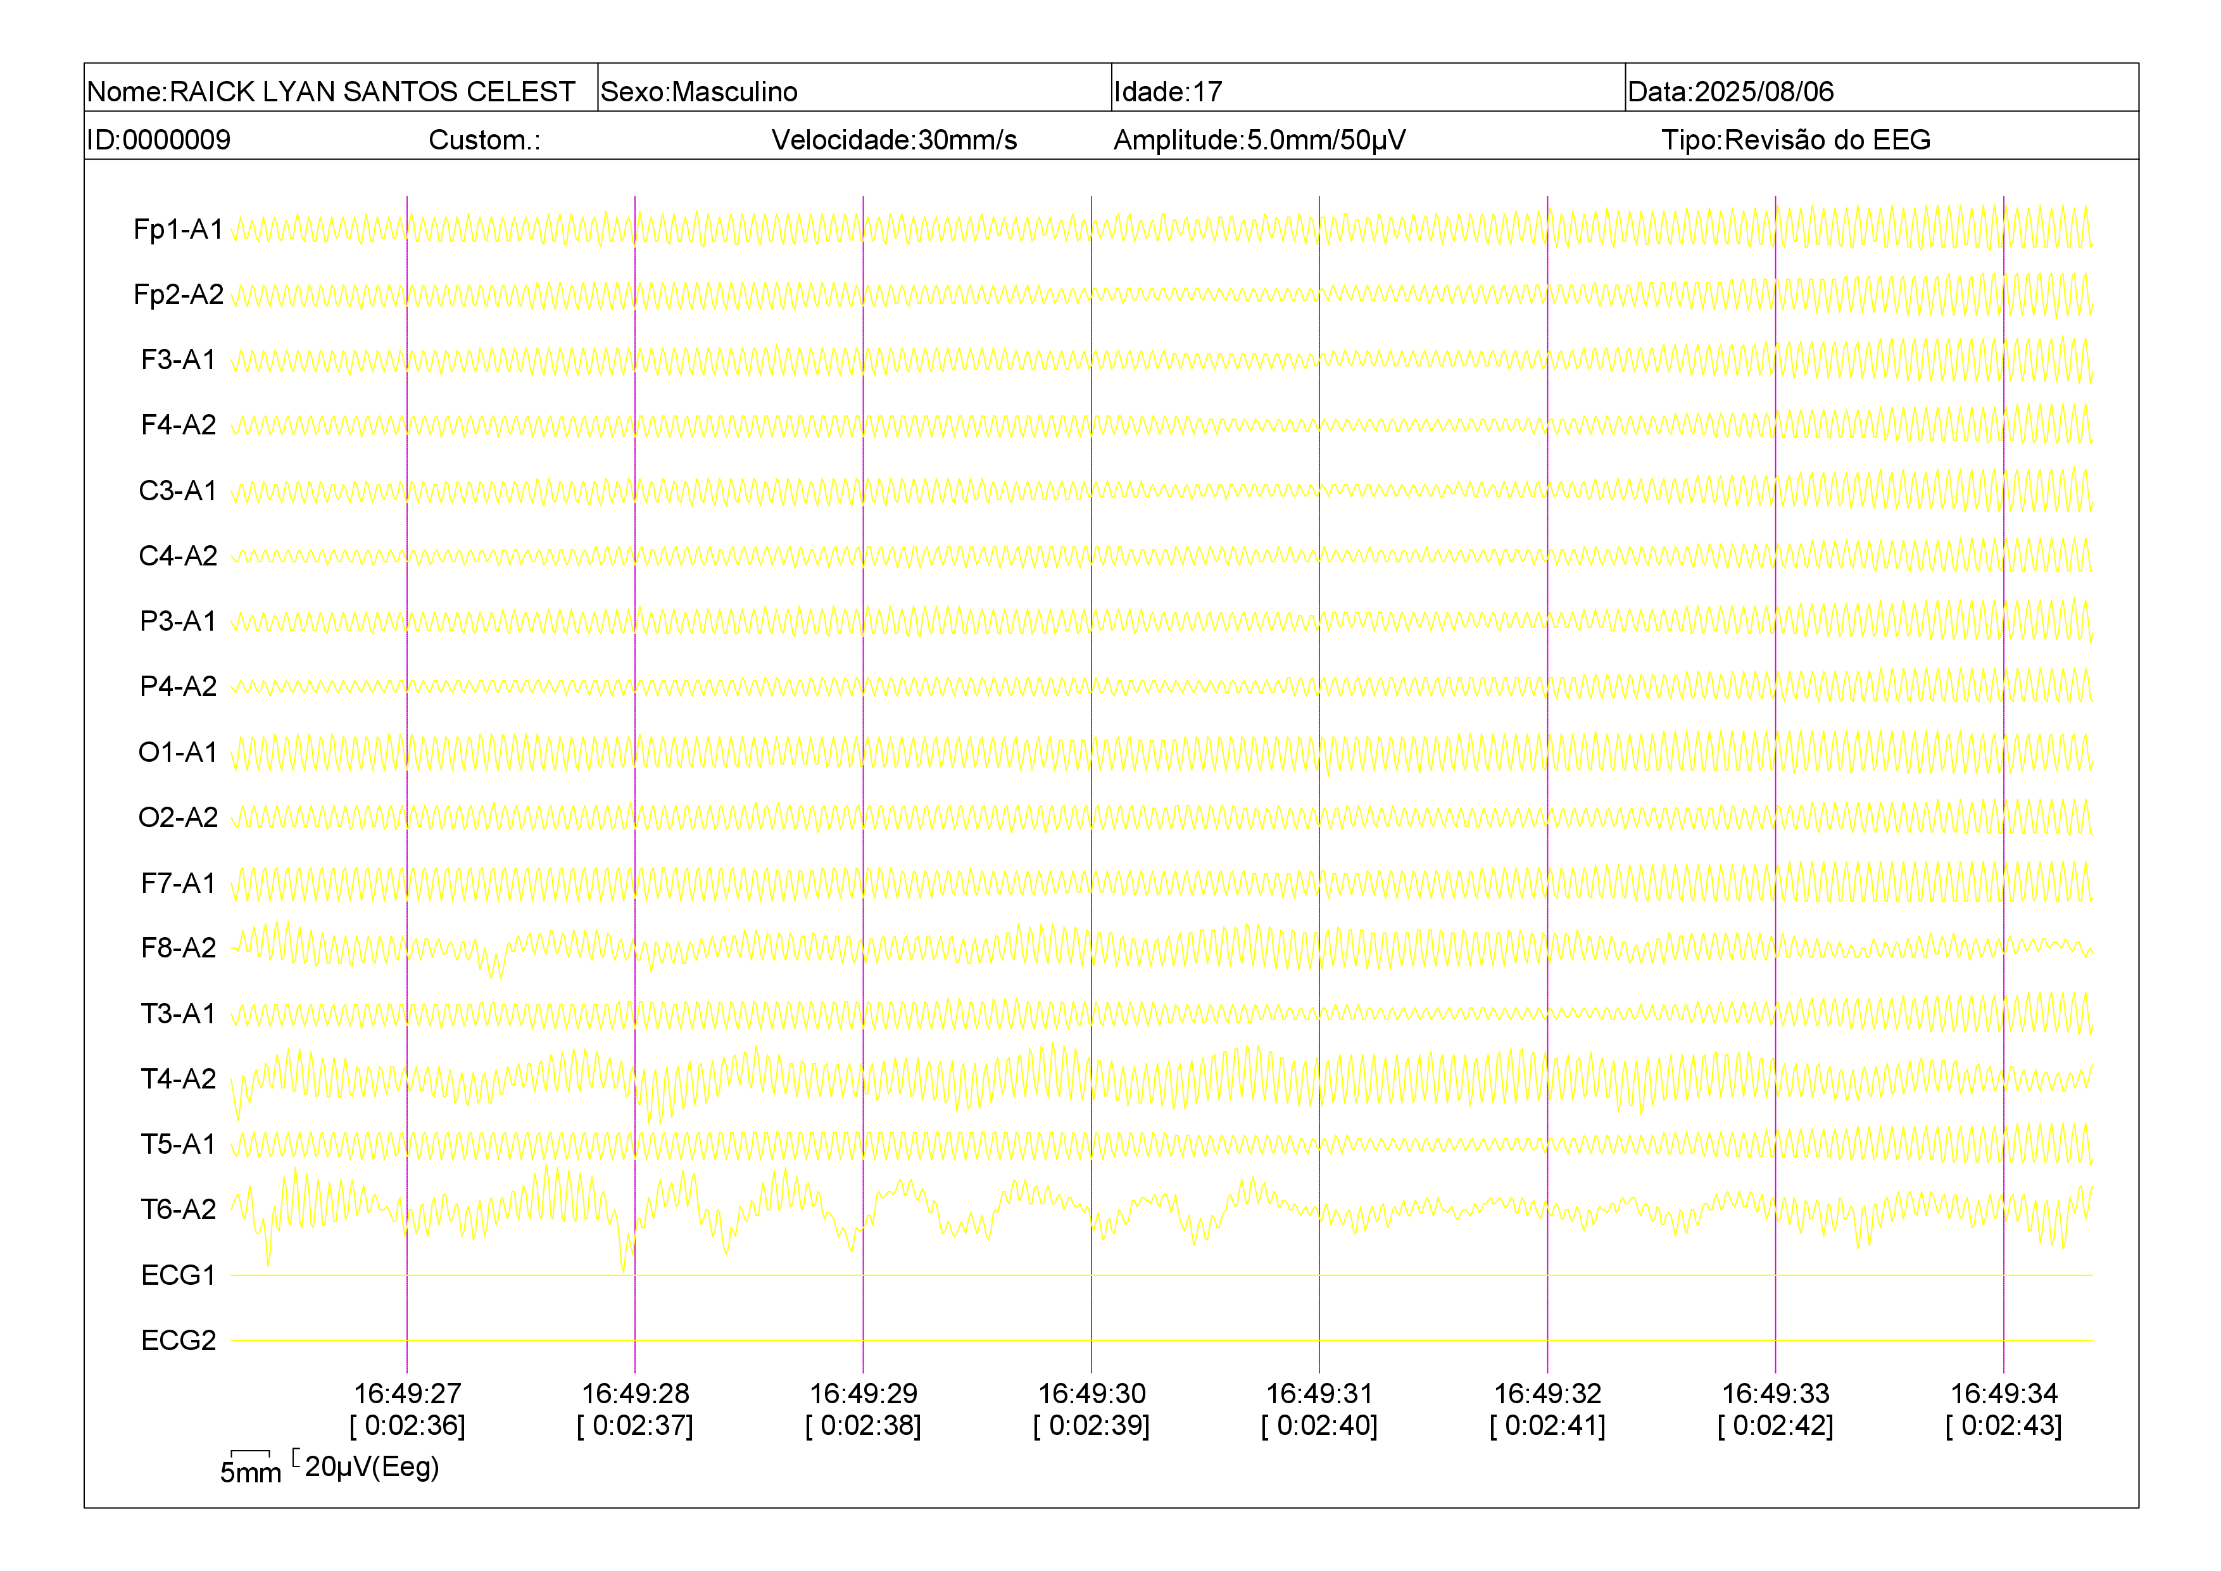Select the T3-A1 channel label
The height and width of the screenshot is (1571, 2221).
[178, 1013]
